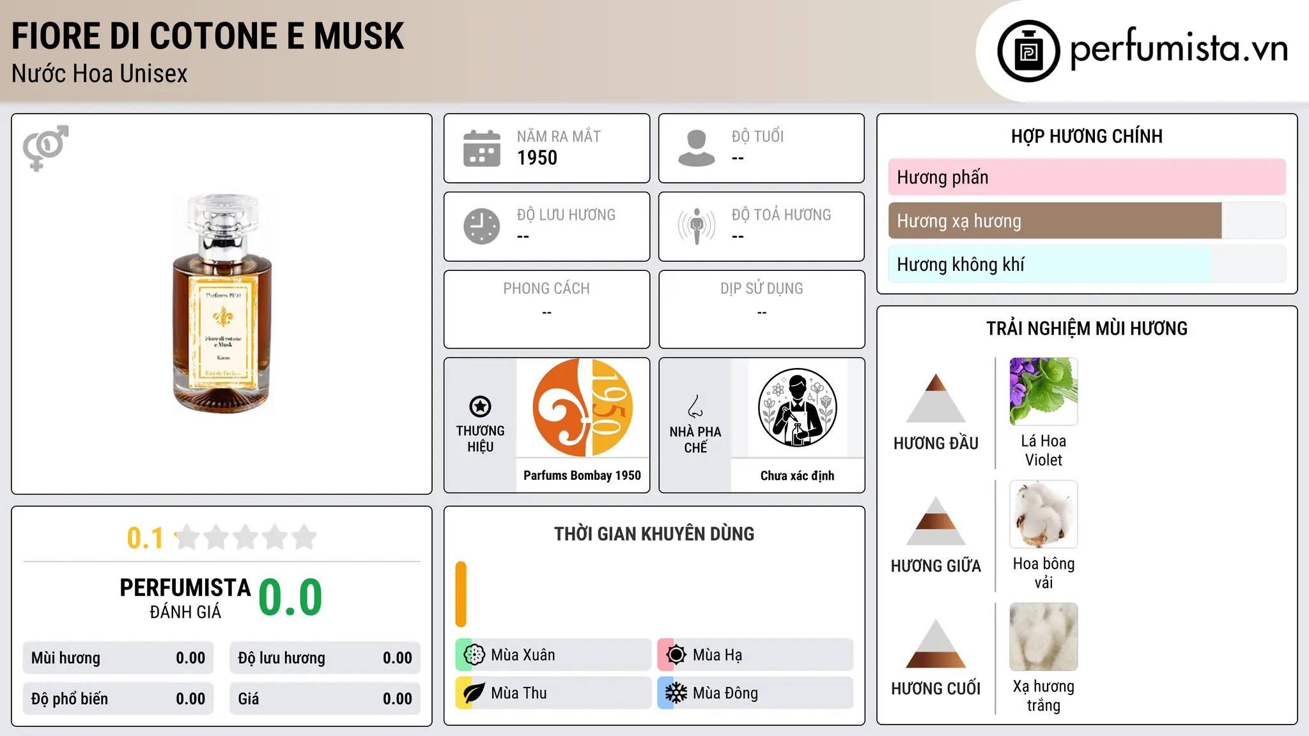Click the Hương không khí accord bar
The height and width of the screenshot is (736, 1309).
[1087, 264]
